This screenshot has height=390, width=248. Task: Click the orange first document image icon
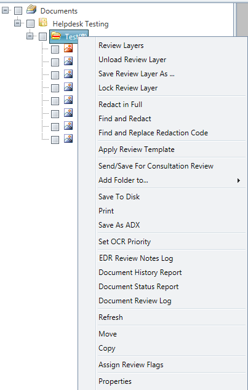click(68, 48)
